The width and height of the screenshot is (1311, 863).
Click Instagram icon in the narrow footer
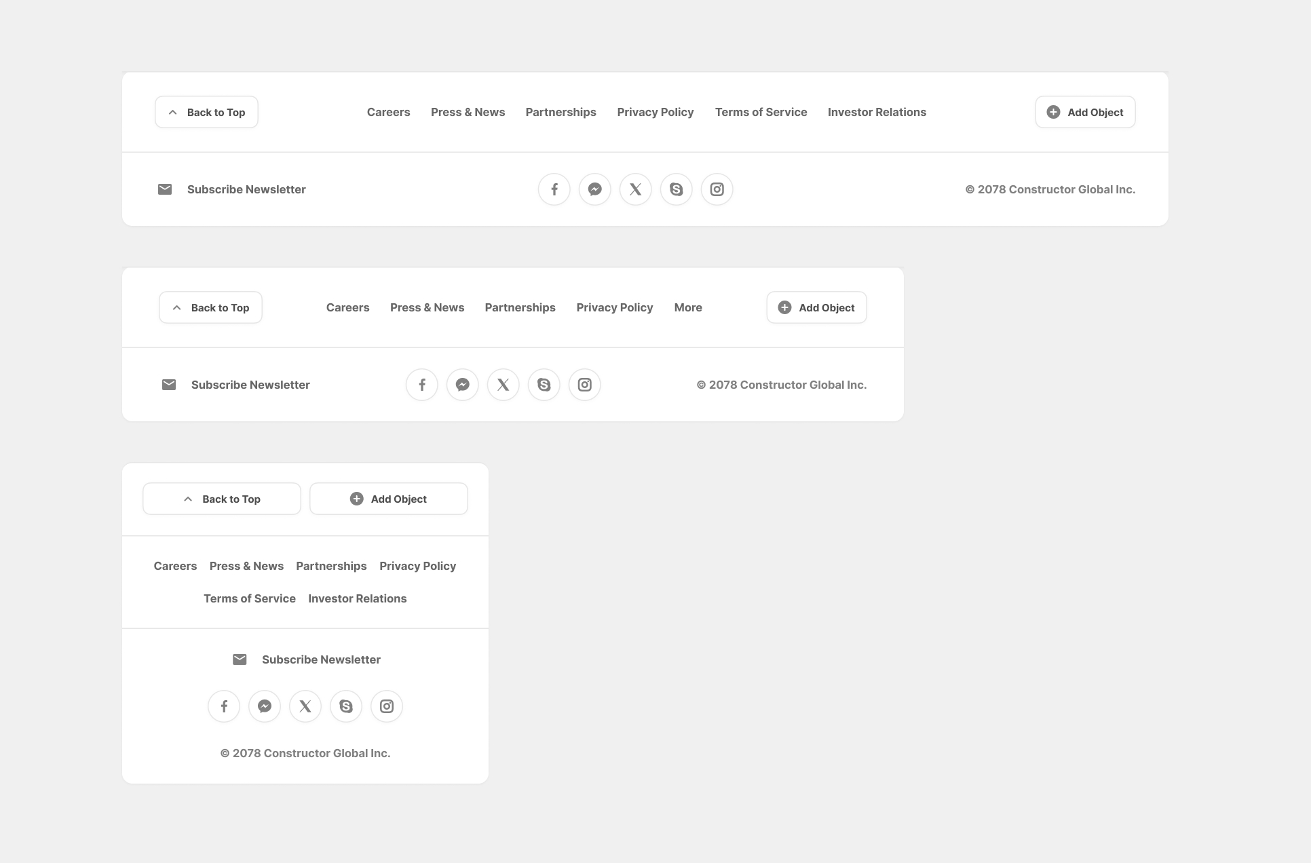pyautogui.click(x=387, y=706)
